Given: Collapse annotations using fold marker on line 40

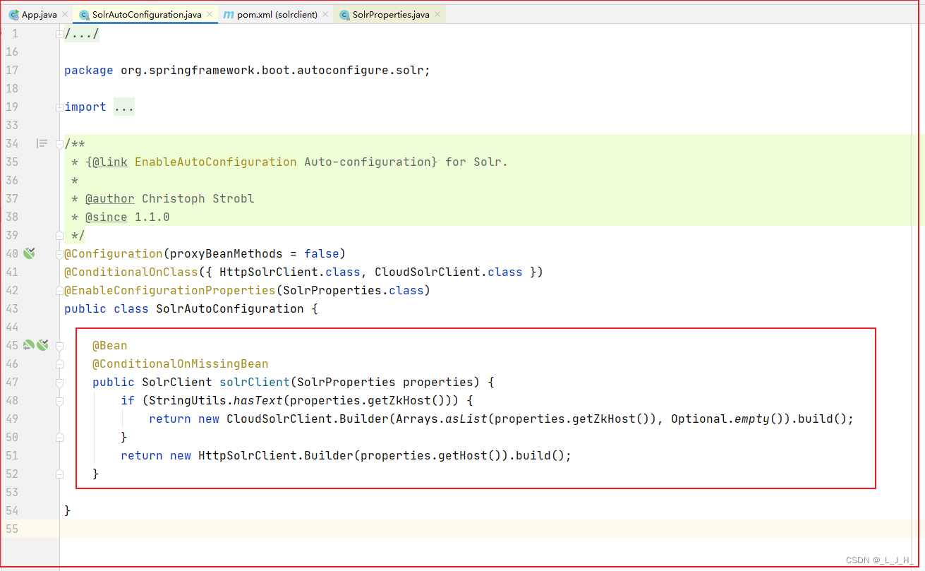Looking at the screenshot, I should click(x=59, y=254).
